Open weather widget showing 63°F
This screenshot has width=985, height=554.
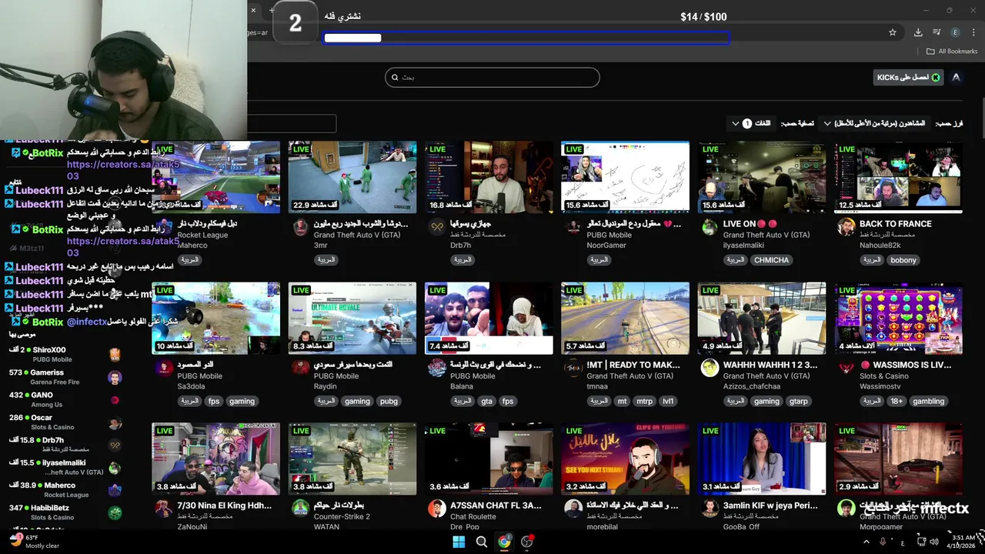point(35,542)
